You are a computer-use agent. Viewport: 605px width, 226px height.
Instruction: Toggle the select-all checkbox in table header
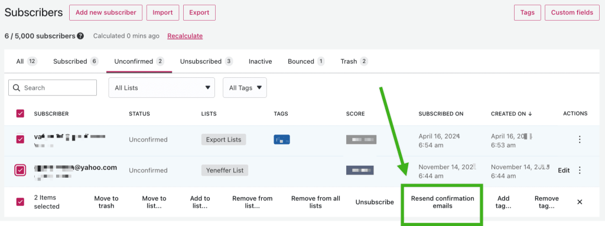point(20,114)
